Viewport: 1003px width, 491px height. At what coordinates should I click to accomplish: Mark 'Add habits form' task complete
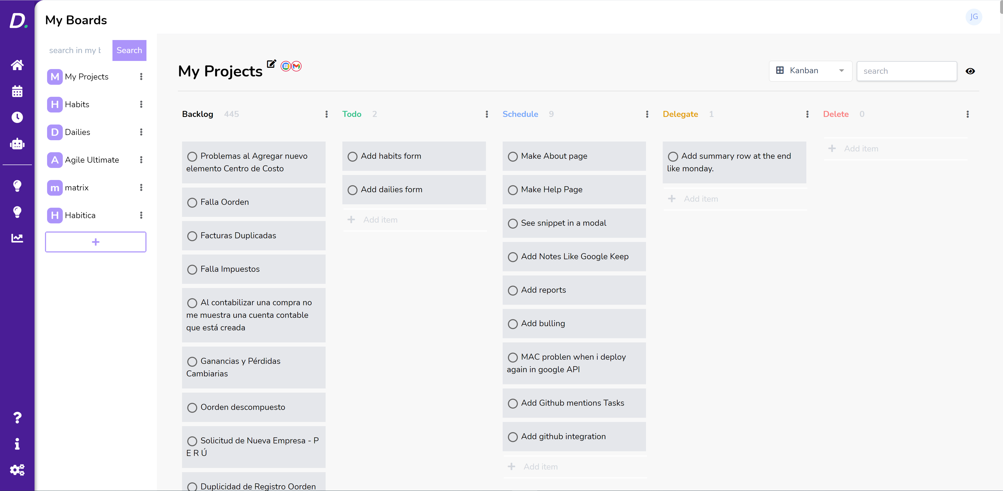click(x=352, y=156)
